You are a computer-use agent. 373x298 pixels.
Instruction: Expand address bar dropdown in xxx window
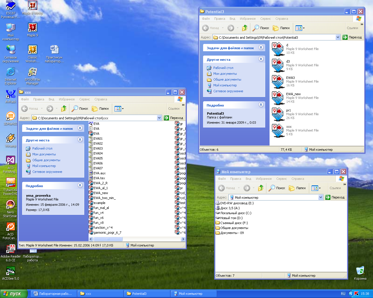(x=159, y=118)
